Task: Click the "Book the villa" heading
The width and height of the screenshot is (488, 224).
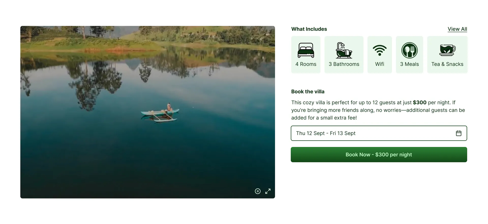Action: click(308, 92)
